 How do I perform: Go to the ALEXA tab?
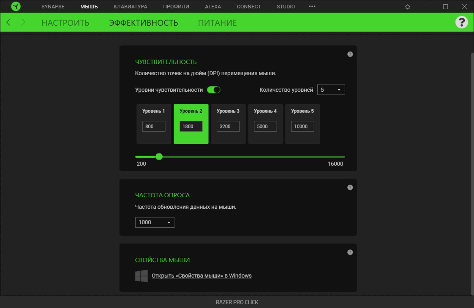[213, 6]
